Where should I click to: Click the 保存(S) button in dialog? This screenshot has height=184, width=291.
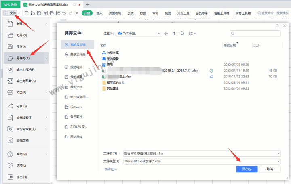(x=247, y=169)
